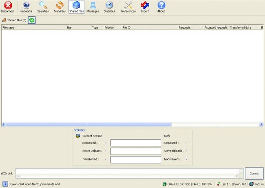Click the 'Shared files (0)' label
The image size is (265, 188).
tap(17, 20)
